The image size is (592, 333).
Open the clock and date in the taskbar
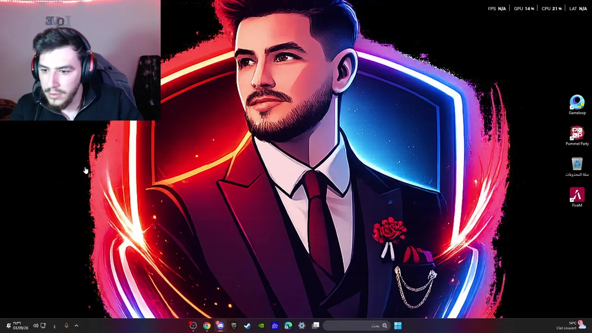click(20, 326)
